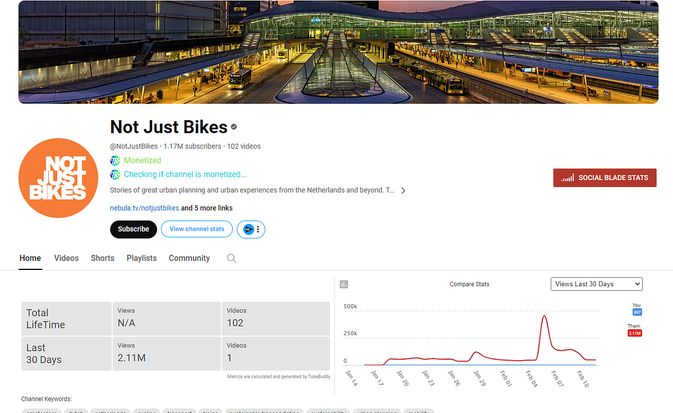Switch to the Videos tab
Image resolution: width=673 pixels, height=413 pixels.
click(x=66, y=258)
